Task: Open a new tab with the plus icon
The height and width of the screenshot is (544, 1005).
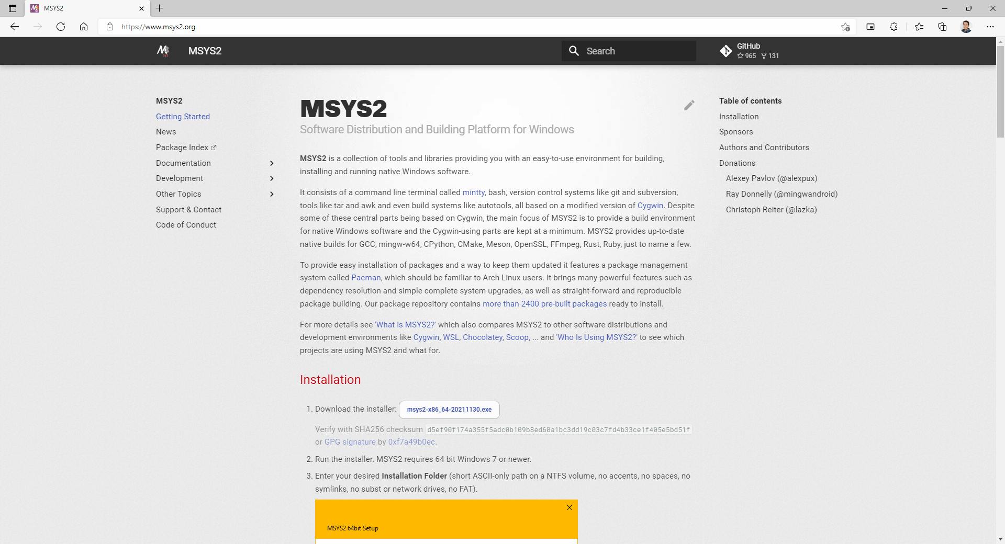Action: [x=160, y=8]
